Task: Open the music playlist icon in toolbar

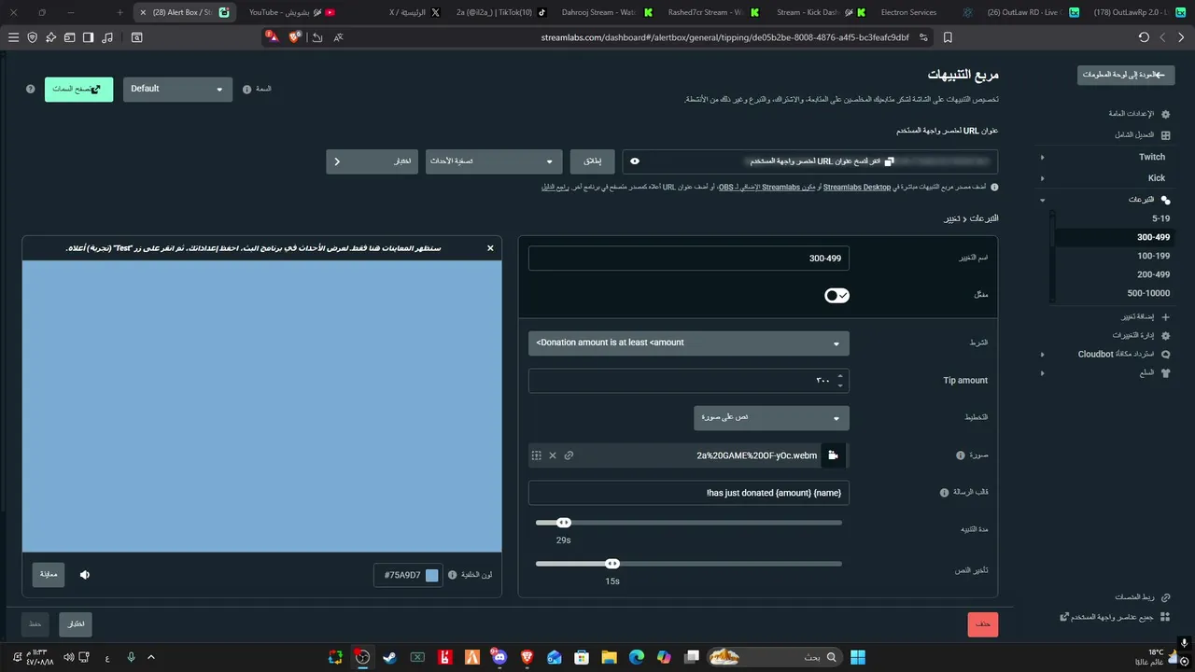Action: point(107,37)
